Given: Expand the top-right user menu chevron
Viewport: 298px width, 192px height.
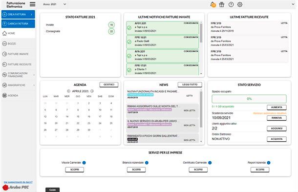Looking at the screenshot, I should point(293,4).
